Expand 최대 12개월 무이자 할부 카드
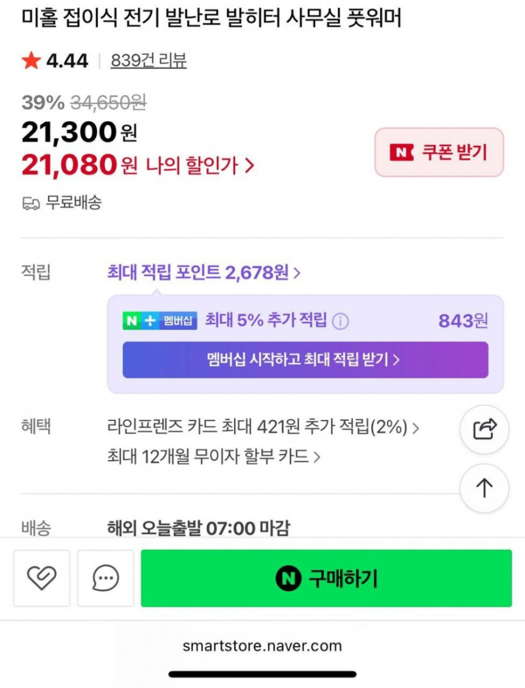This screenshot has width=525, height=688. pos(214,457)
